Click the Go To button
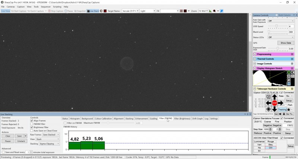The height and width of the screenshot is (159, 298). [290, 114]
